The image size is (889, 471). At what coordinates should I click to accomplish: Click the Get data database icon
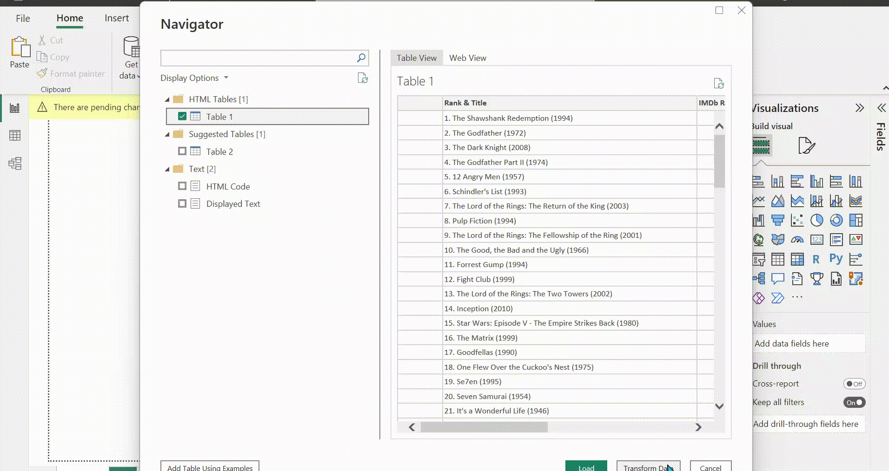[x=132, y=46]
